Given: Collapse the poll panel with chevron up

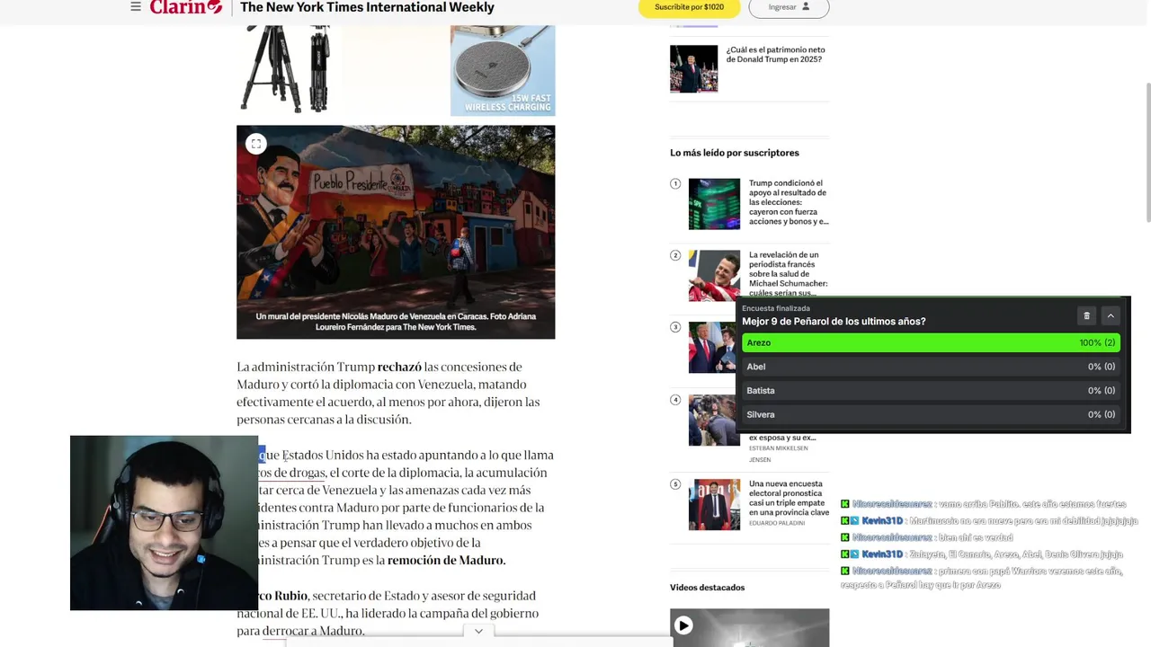Looking at the screenshot, I should (x=1111, y=315).
